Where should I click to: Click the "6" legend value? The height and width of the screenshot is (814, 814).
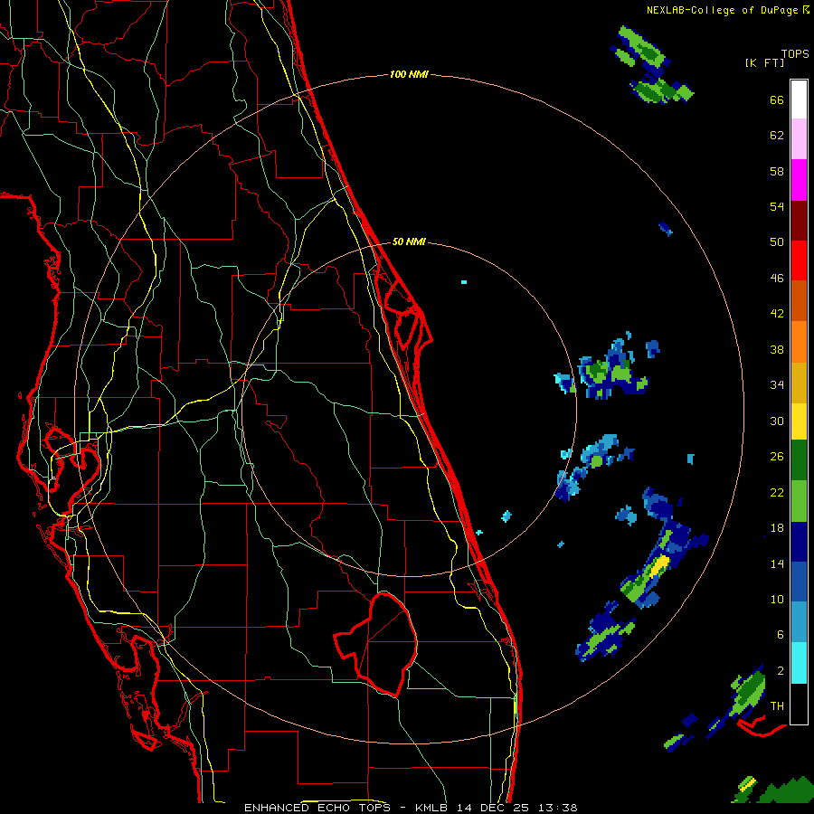(x=781, y=634)
